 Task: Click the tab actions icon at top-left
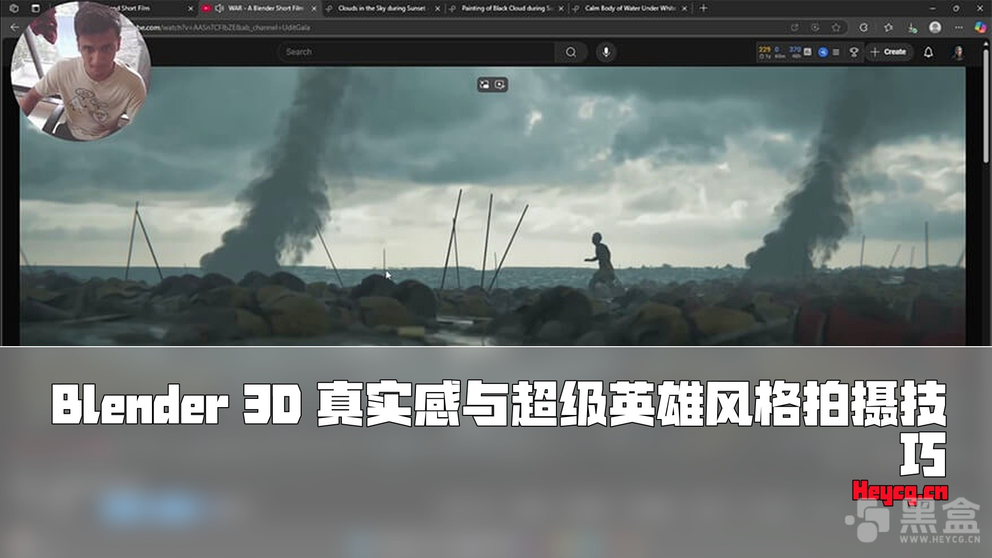point(35,8)
